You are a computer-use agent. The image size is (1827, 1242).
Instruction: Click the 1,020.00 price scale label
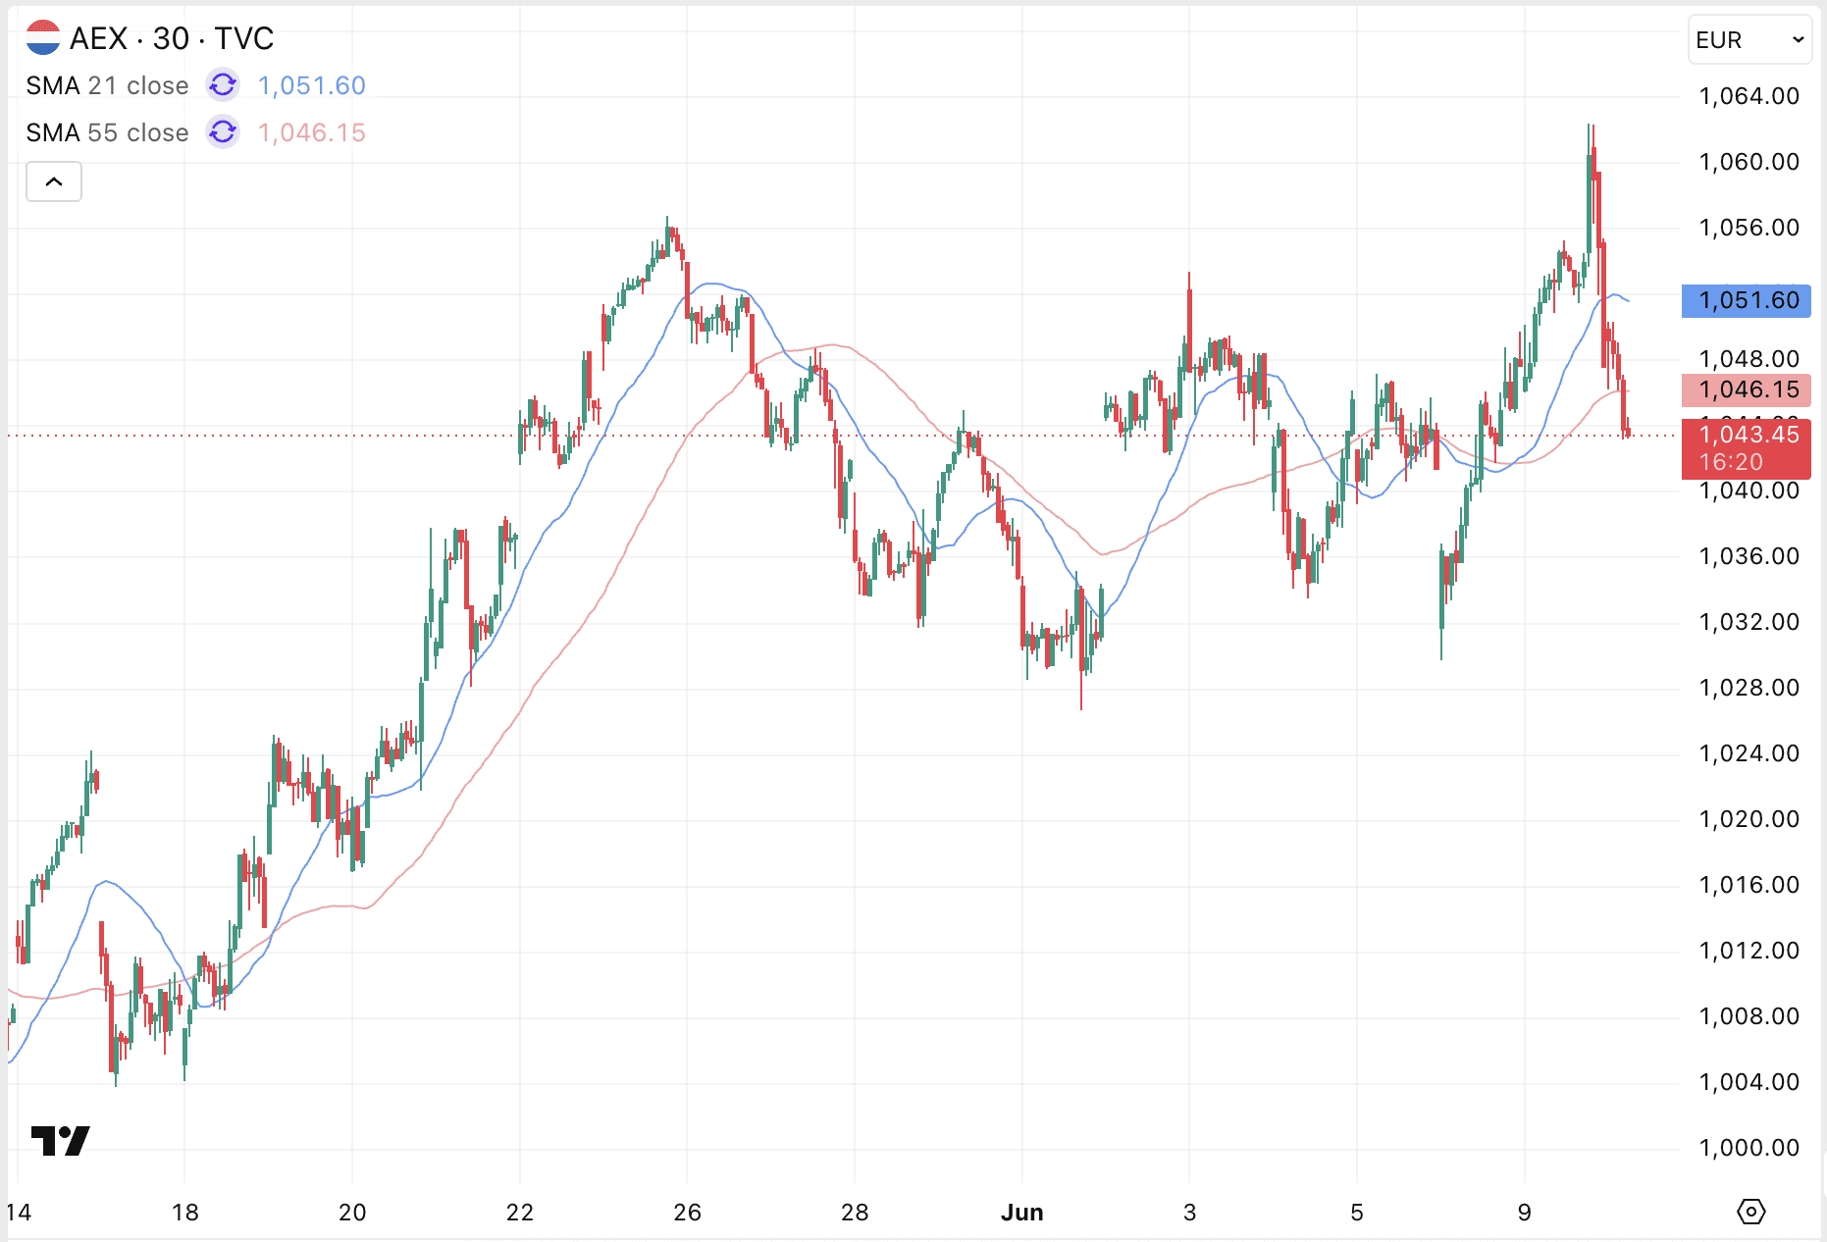pos(1749,819)
